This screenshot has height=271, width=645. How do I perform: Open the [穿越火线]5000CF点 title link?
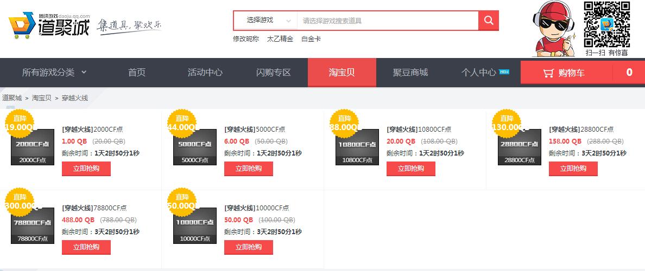click(255, 130)
